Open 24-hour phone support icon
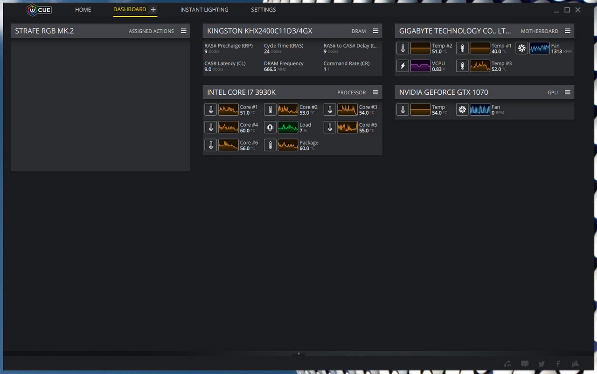 508,364
